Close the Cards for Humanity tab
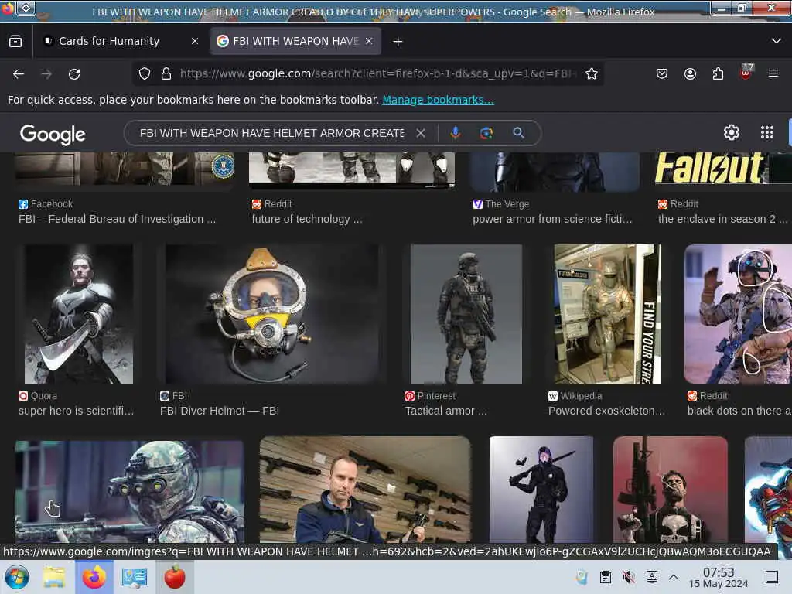 click(195, 41)
